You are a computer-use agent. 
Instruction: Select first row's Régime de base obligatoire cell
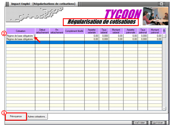click(20, 36)
